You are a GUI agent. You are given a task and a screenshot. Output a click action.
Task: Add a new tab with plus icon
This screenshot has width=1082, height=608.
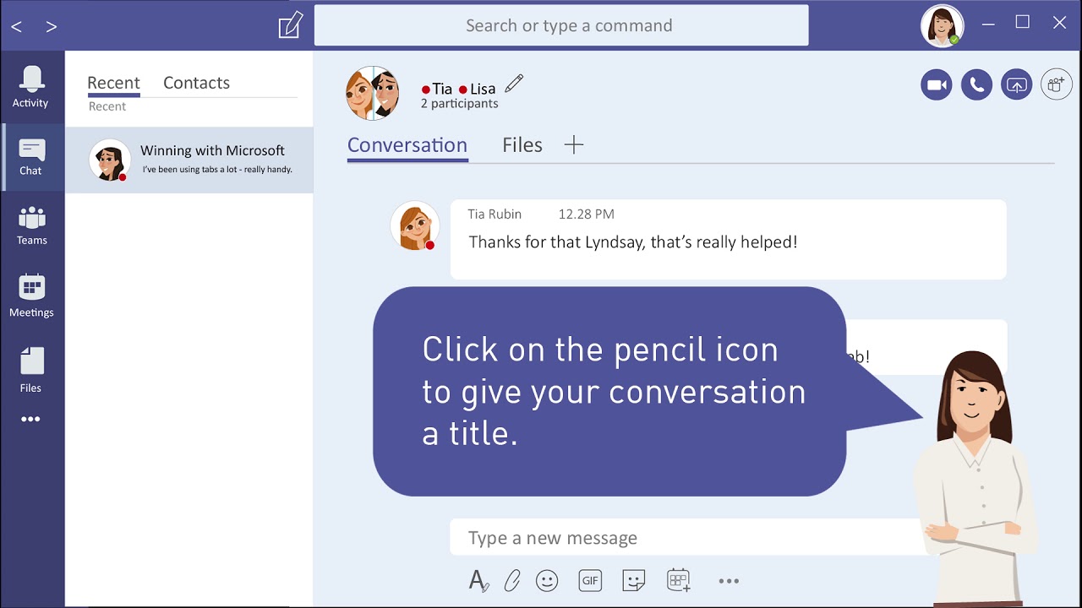[x=574, y=145]
